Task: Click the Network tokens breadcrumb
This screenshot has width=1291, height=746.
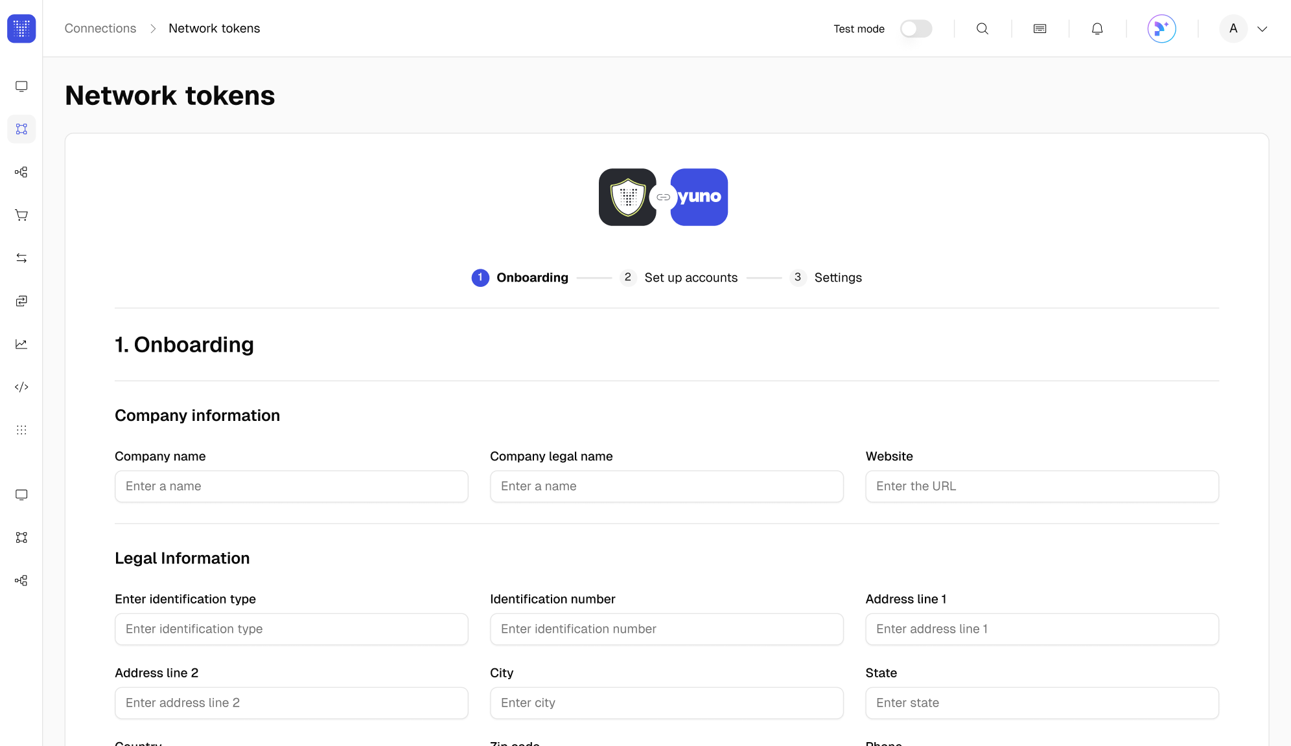Action: [214, 28]
